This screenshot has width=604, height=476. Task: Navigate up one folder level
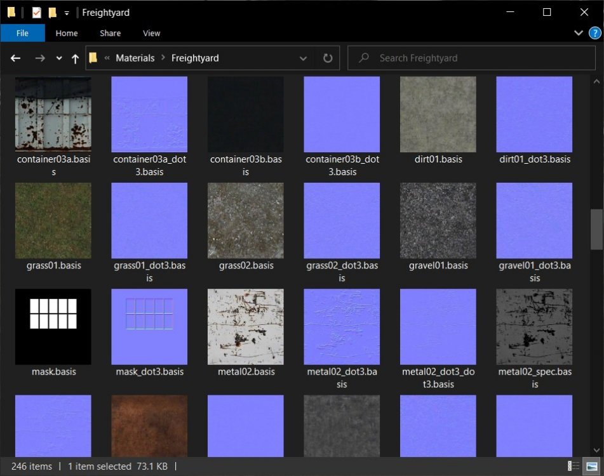point(75,58)
